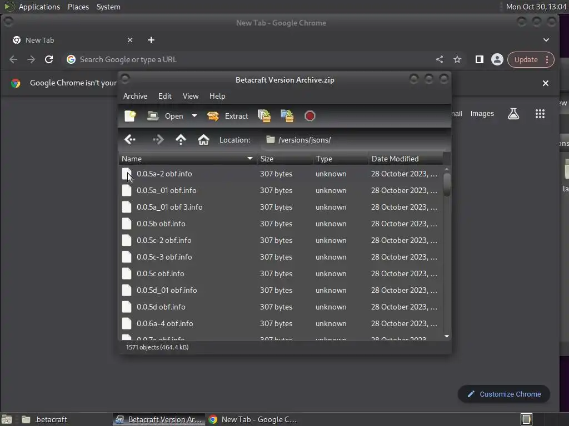Share this page icon in Chrome

coord(440,59)
